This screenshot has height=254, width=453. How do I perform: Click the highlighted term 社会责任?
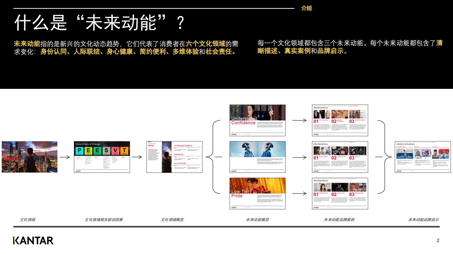tap(219, 52)
